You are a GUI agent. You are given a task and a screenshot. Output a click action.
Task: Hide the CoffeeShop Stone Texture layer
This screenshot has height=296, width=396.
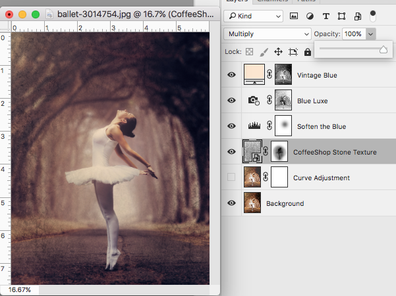tap(231, 151)
